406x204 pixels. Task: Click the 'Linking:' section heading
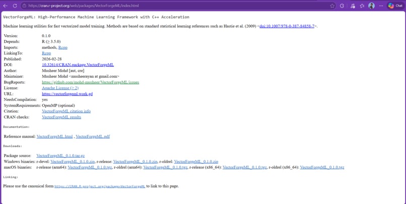click(11, 177)
